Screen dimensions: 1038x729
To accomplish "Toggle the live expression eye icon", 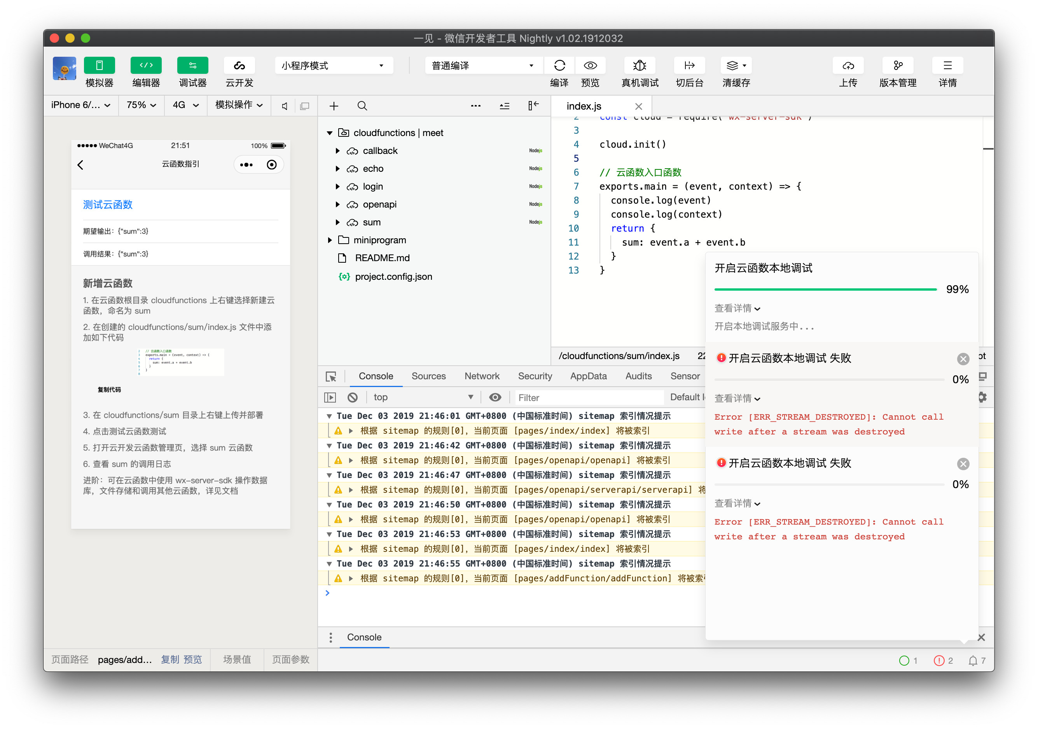I will pos(495,397).
